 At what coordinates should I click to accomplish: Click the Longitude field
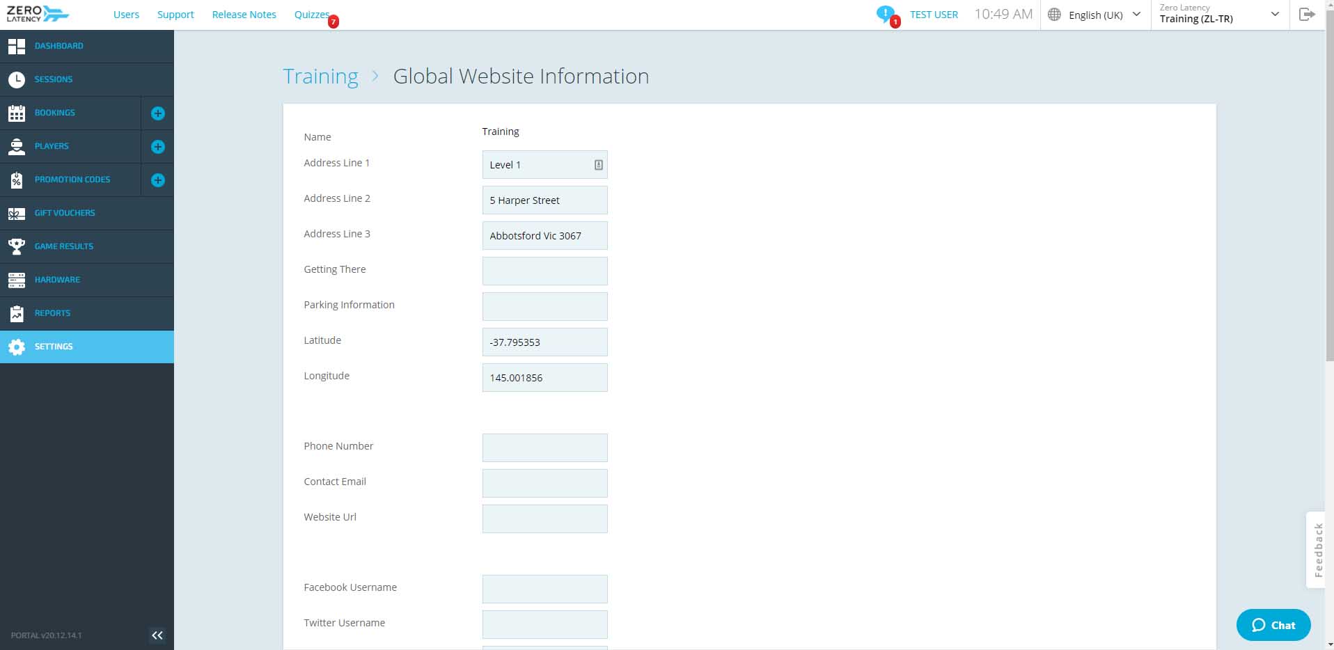click(x=544, y=378)
